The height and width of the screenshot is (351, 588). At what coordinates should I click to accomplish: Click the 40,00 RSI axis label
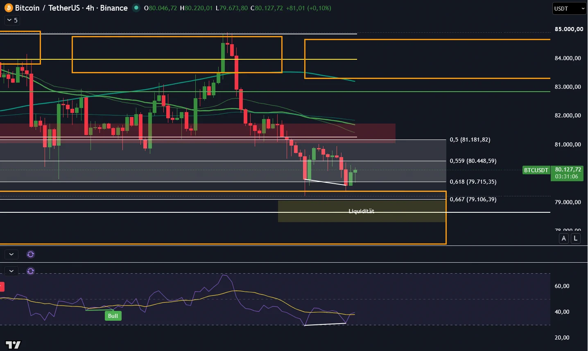(x=562, y=312)
